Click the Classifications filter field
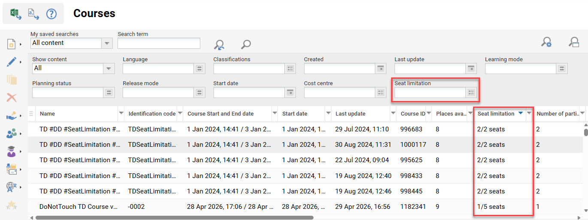The image size is (588, 220). coord(249,68)
